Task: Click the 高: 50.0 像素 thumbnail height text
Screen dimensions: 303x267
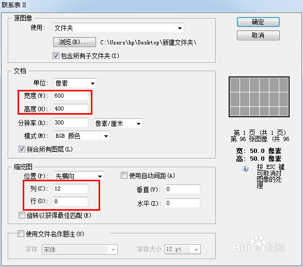Action: pos(259,159)
